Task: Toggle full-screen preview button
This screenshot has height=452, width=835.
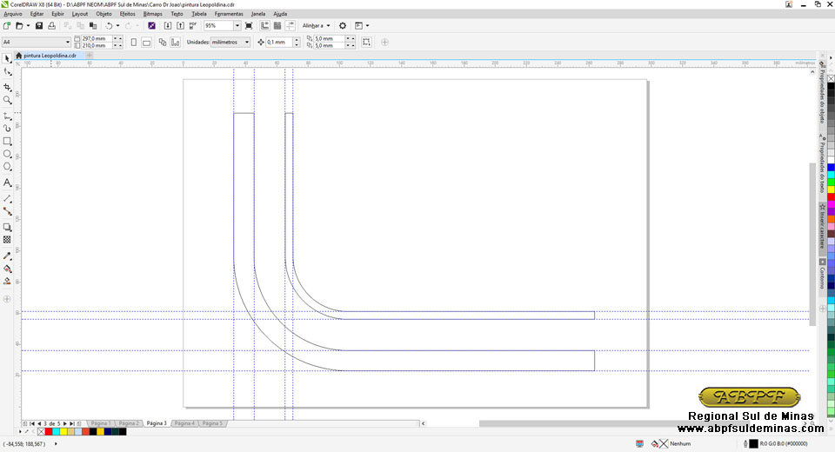Action: pyautogui.click(x=249, y=26)
